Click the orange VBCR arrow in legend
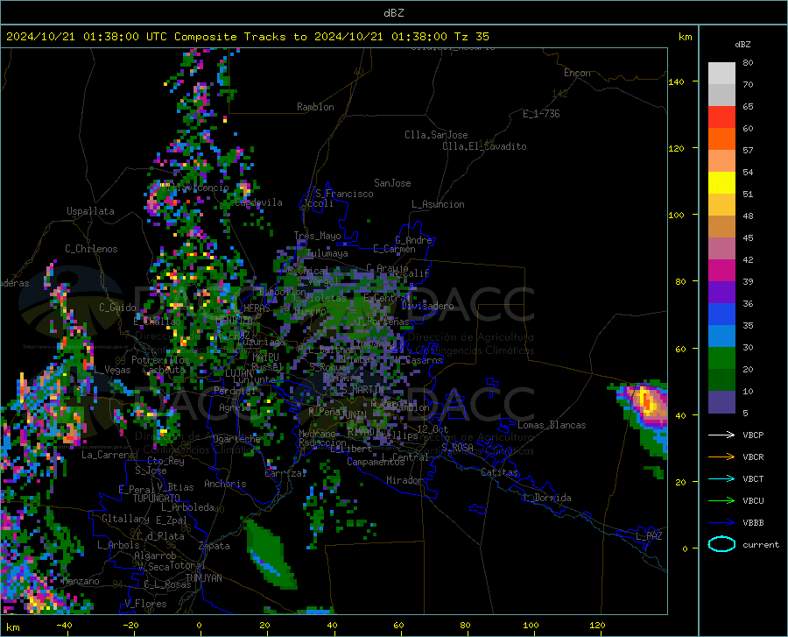This screenshot has width=788, height=637. (721, 457)
